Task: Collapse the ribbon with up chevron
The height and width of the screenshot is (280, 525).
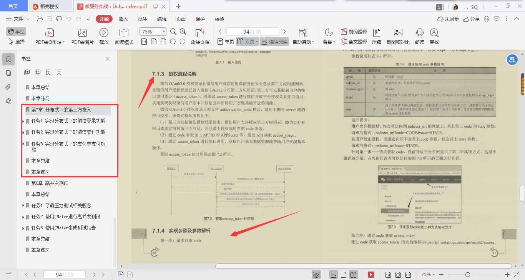Action: [517, 19]
